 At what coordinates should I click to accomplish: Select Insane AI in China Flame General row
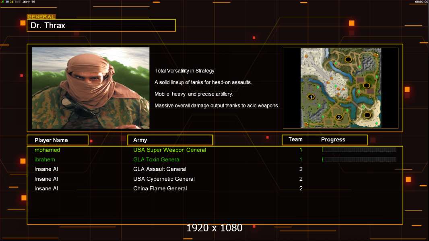tap(46, 188)
